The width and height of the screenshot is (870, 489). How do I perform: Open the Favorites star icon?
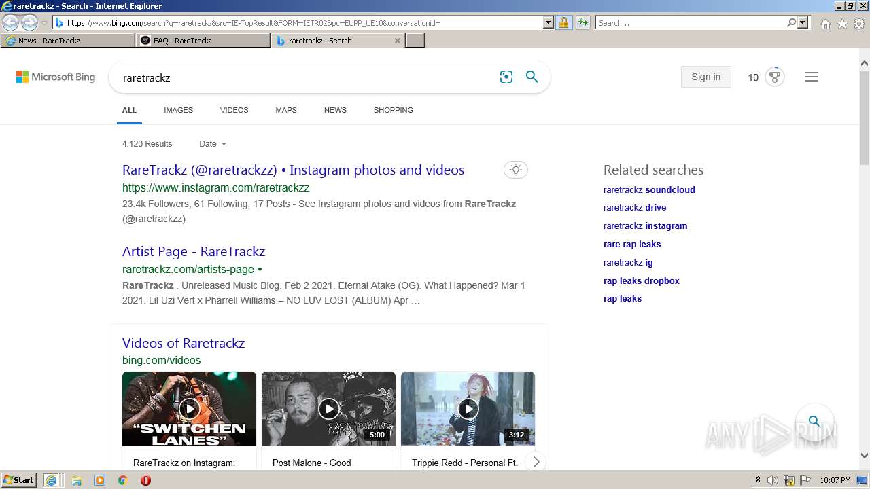point(842,24)
